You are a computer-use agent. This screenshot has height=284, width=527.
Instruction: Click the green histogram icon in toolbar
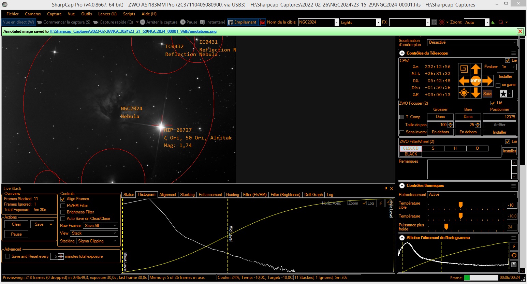[494, 23]
